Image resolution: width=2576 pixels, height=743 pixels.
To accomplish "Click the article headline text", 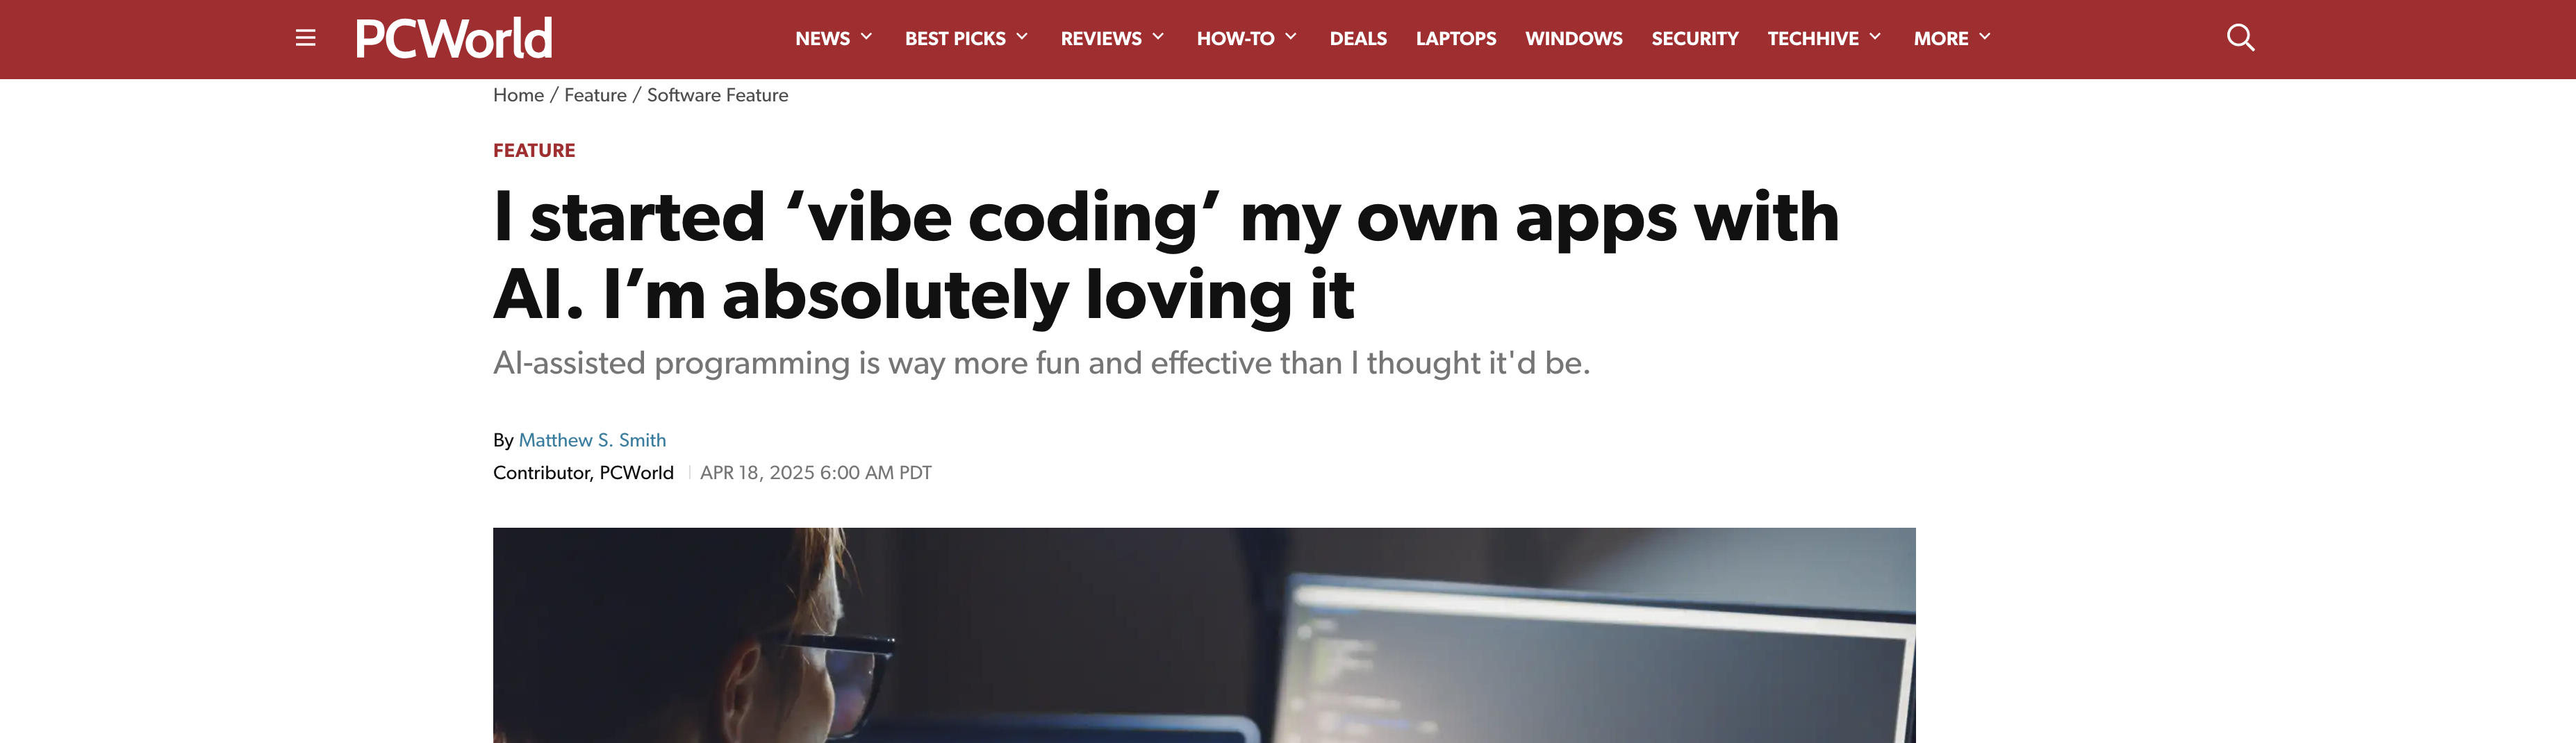I will click(x=1160, y=255).
